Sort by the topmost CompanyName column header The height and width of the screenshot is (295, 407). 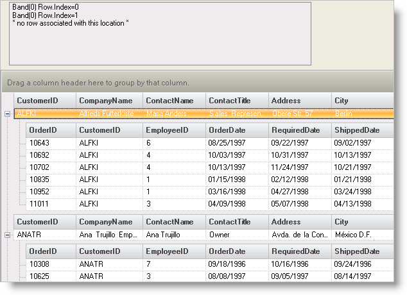coord(107,100)
